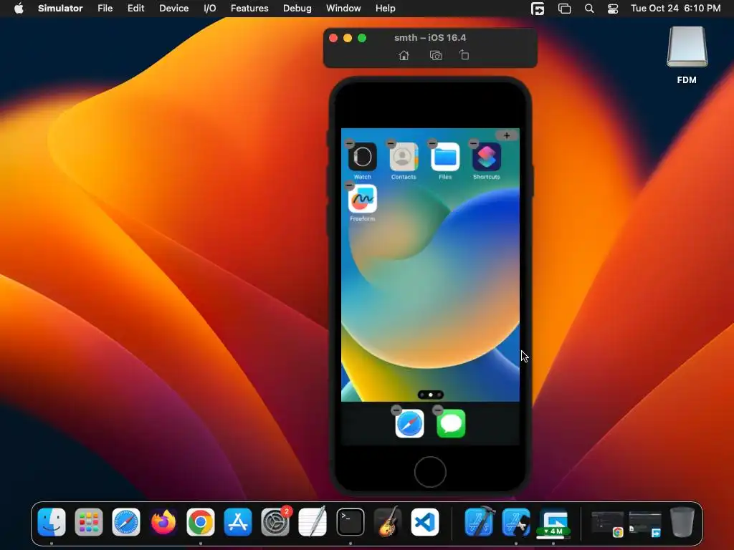Open Firefox from the Dock

(x=163, y=522)
